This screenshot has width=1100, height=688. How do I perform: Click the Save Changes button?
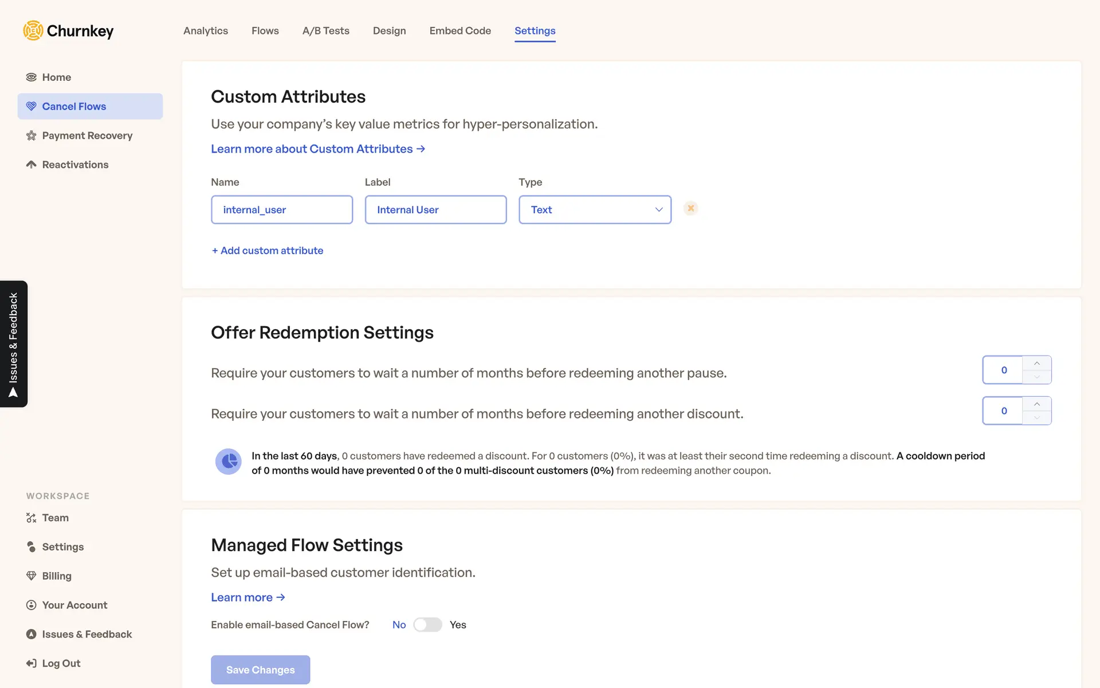[260, 670]
